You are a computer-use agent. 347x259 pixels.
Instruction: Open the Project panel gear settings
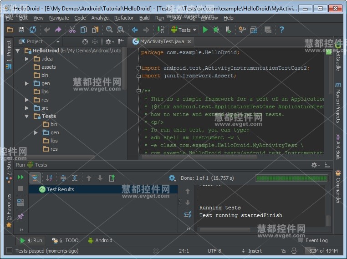click(110, 41)
